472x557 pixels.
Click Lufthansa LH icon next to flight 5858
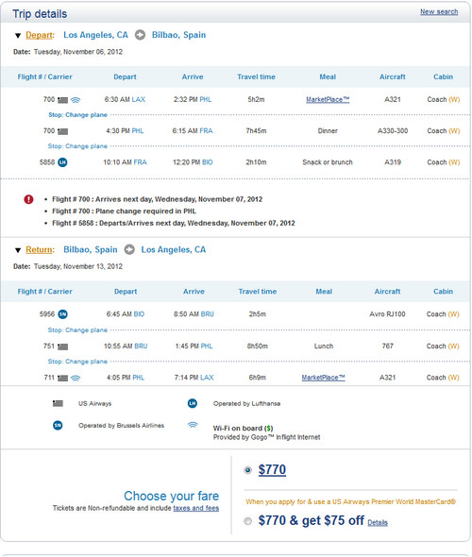pyautogui.click(x=62, y=162)
